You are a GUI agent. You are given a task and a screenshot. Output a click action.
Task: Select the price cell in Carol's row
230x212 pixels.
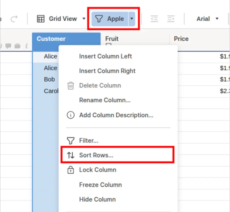[204, 91]
